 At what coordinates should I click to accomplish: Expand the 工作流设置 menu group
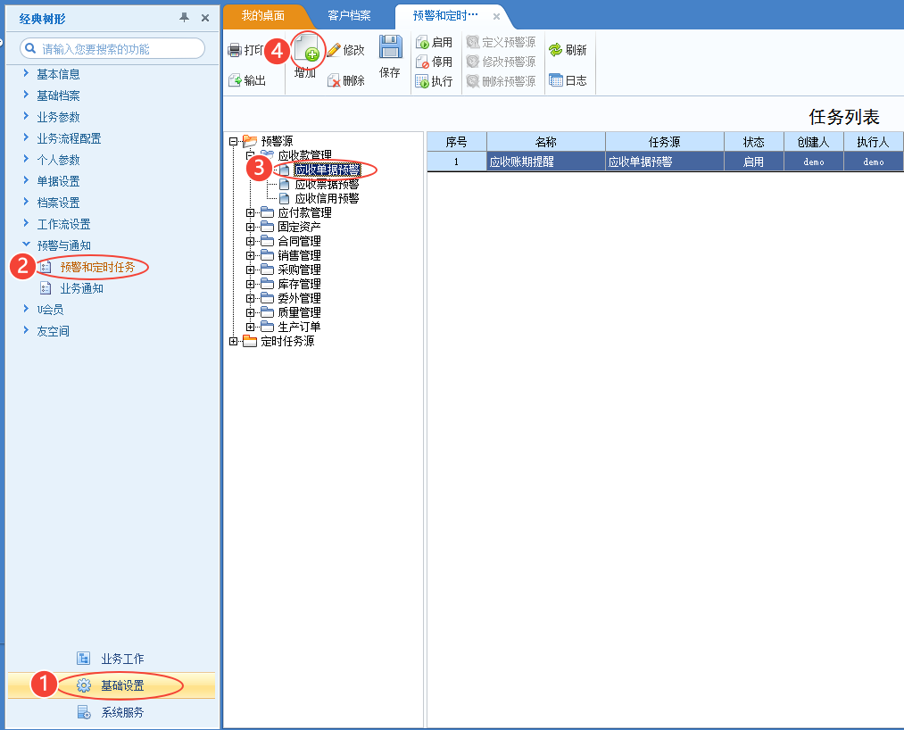[x=26, y=222]
